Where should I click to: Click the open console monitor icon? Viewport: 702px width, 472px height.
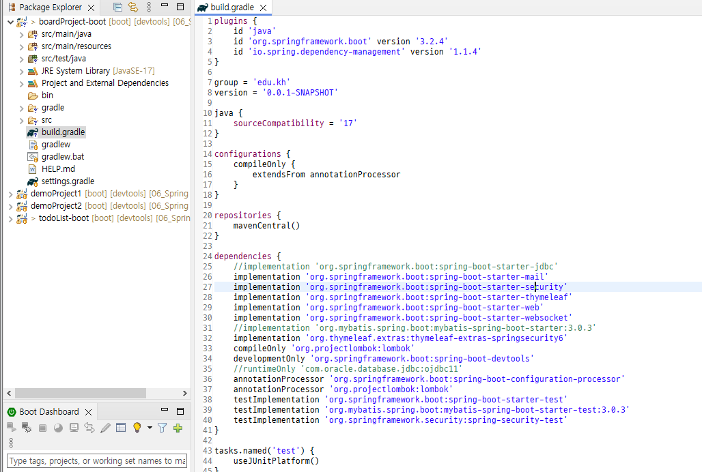[74, 428]
